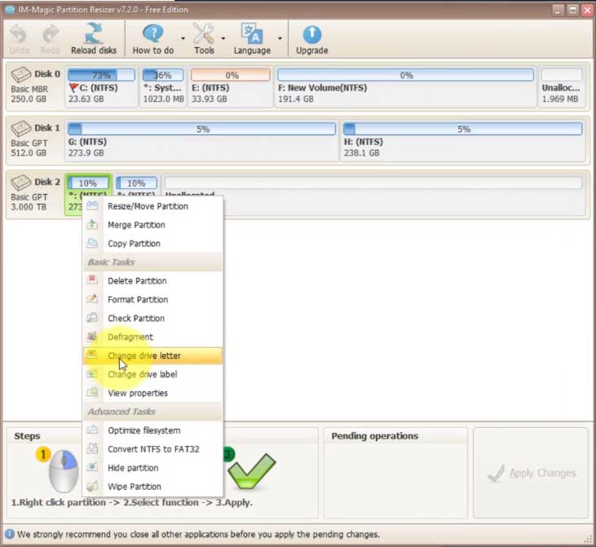
Task: Click the Copy Partition menu icon
Action: pyautogui.click(x=92, y=243)
